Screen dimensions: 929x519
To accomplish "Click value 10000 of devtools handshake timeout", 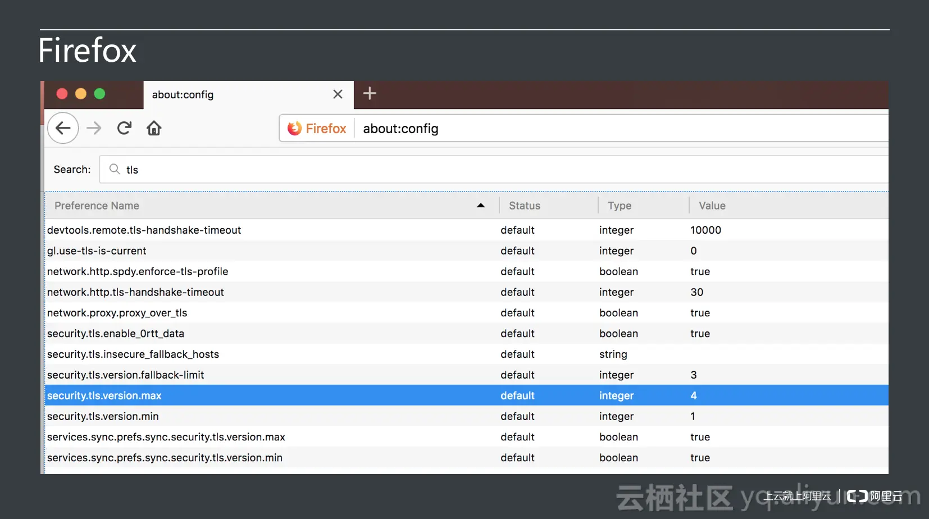I will (x=705, y=230).
